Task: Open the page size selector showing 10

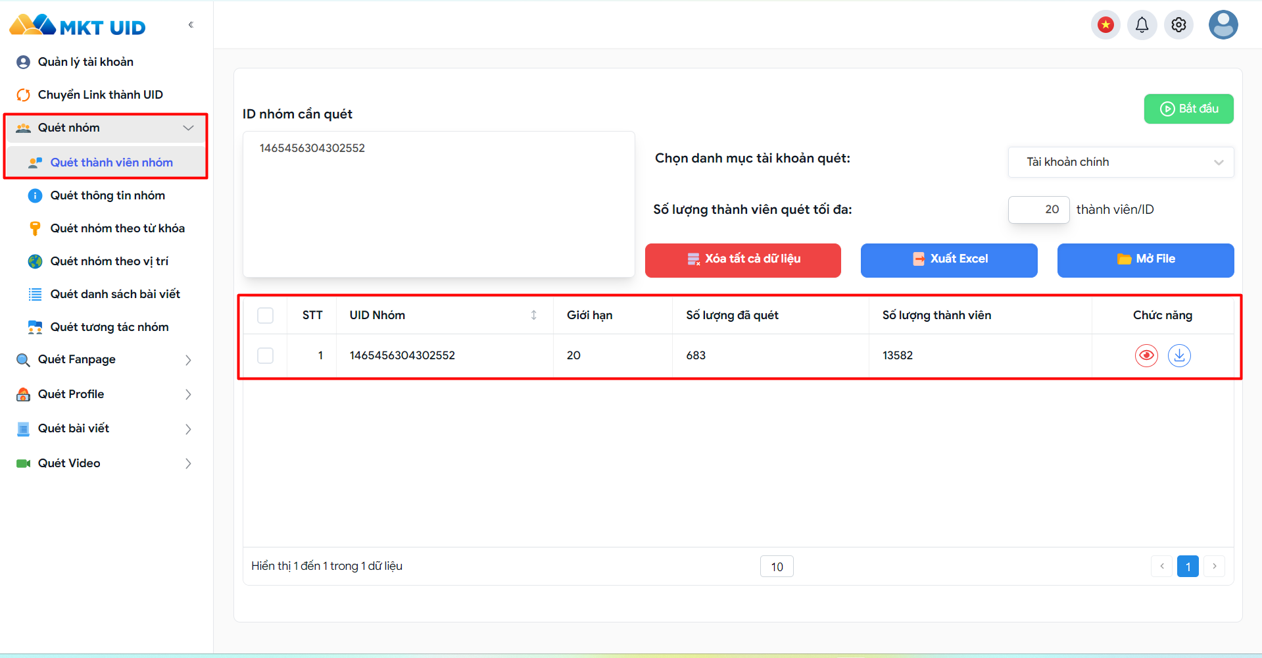Action: [777, 567]
